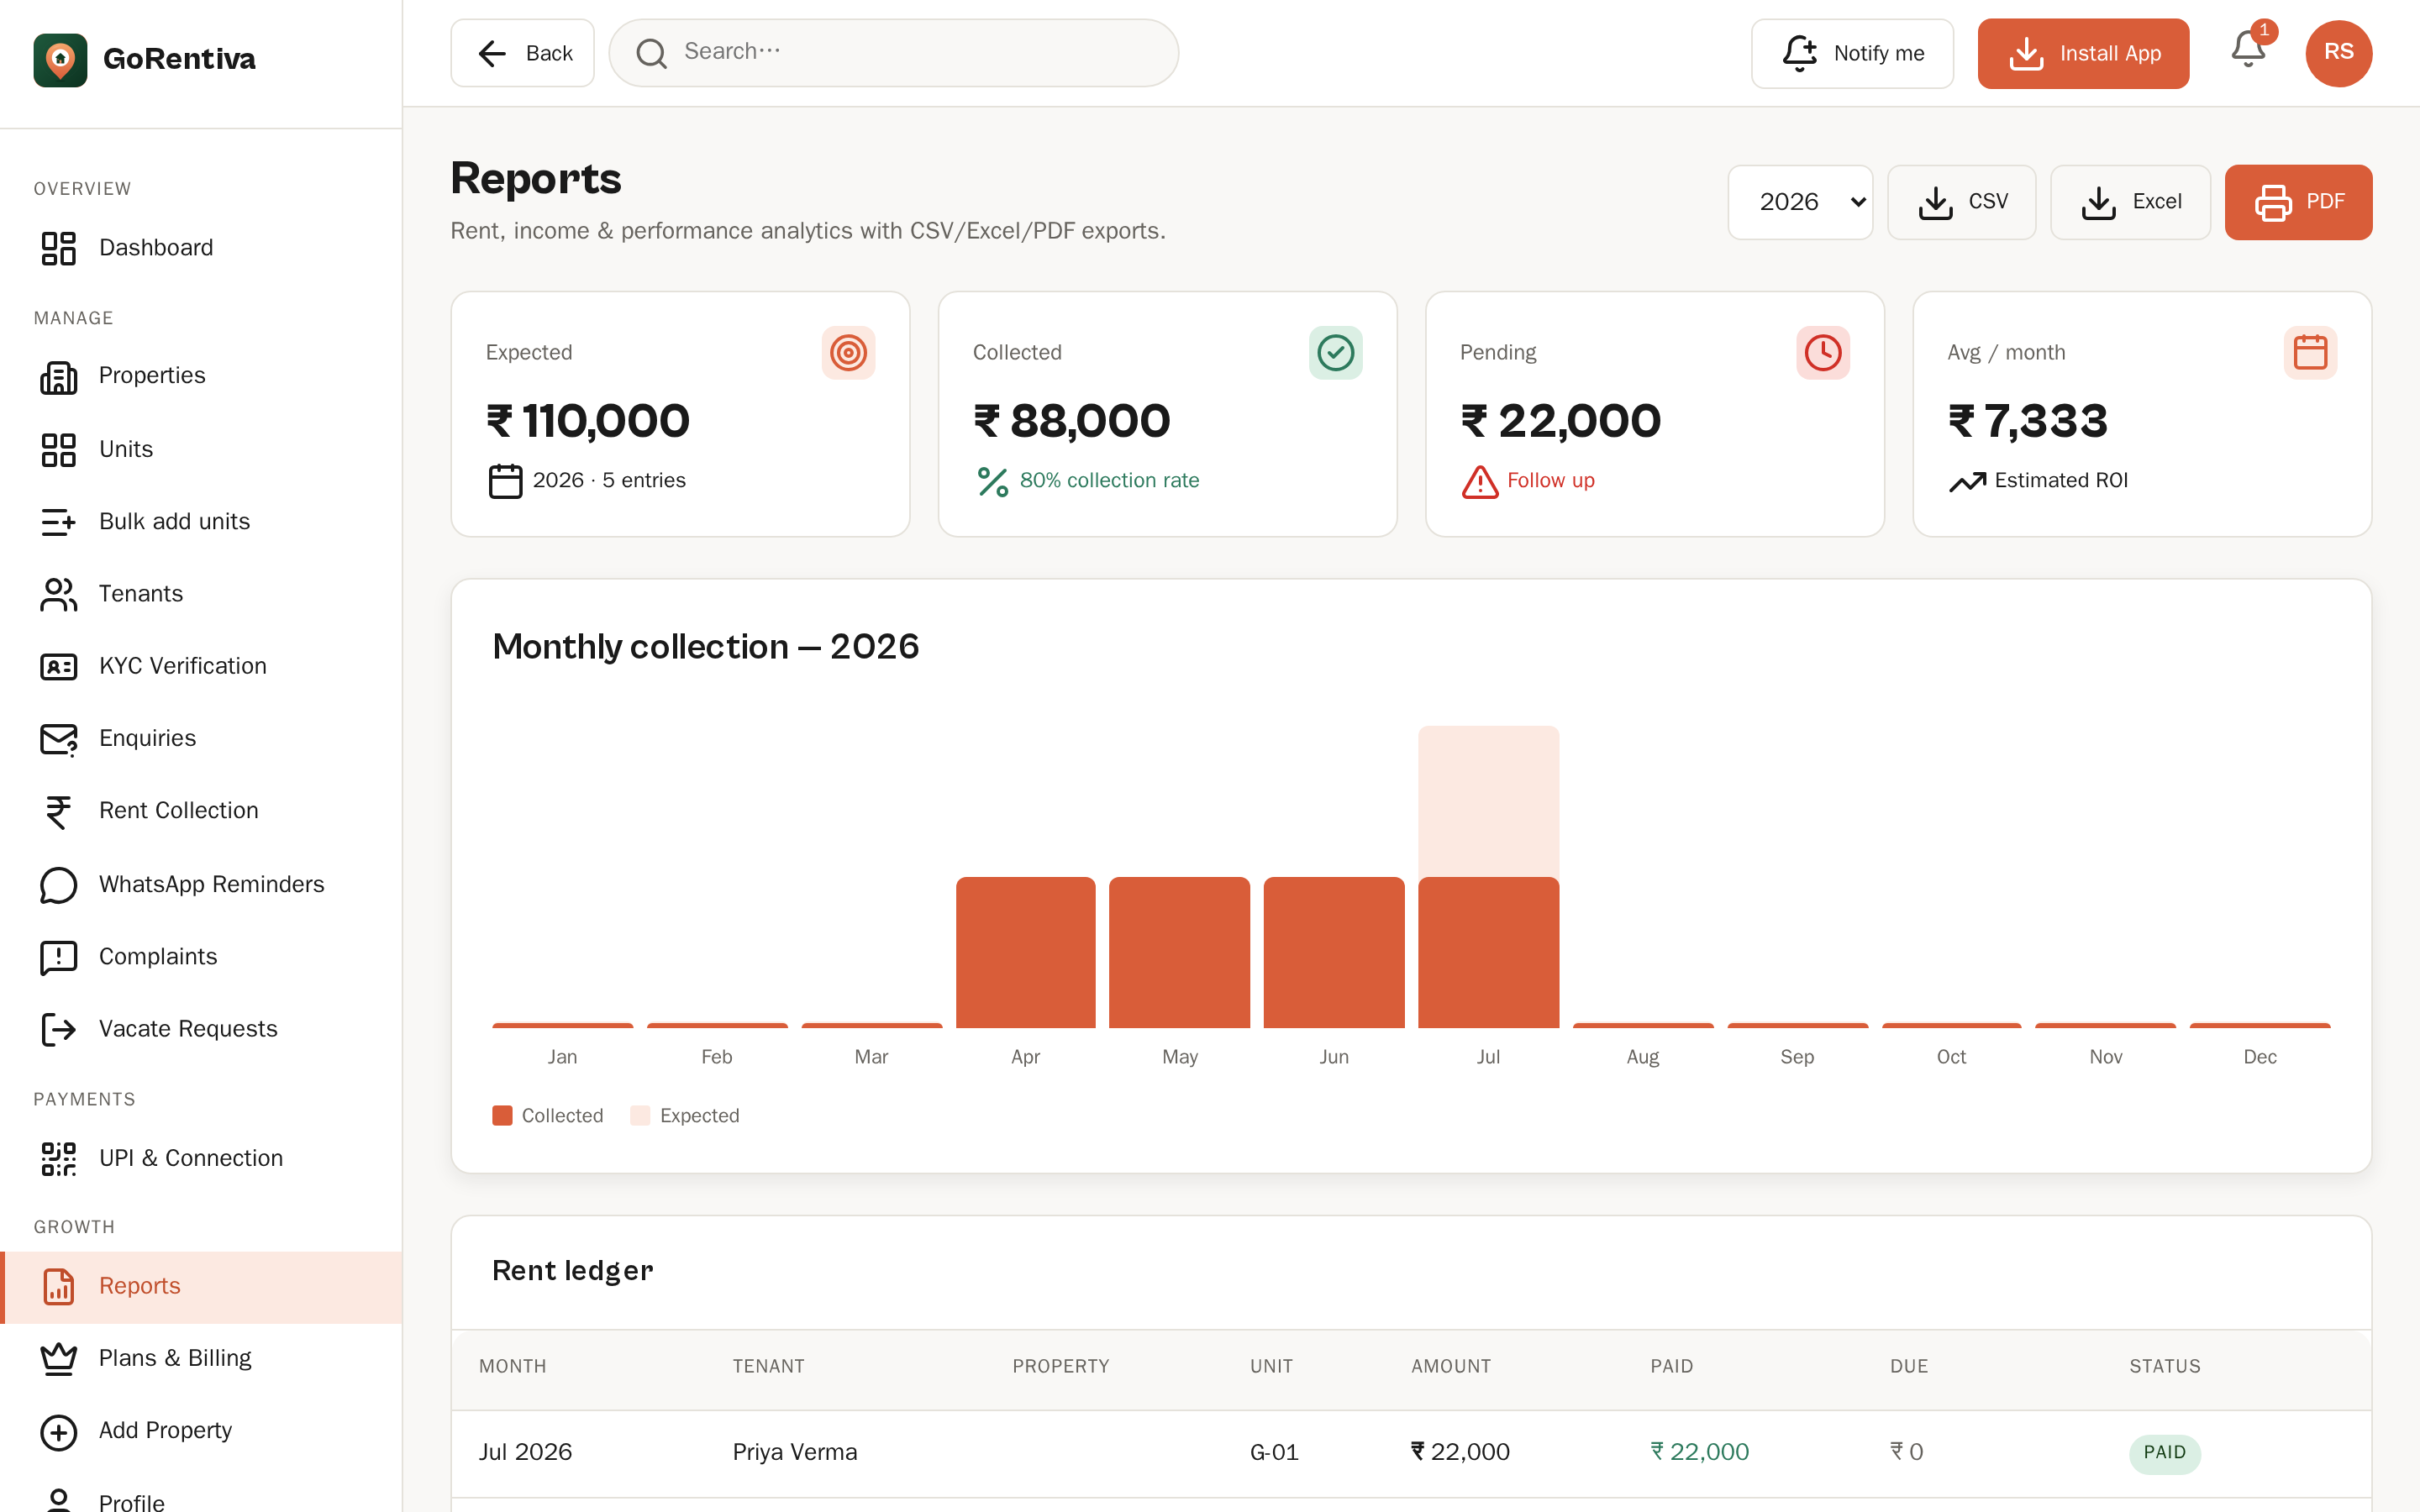The image size is (2420, 1512).
Task: Click the trending arrow icon beside Estimated ROI
Action: coord(1967,481)
